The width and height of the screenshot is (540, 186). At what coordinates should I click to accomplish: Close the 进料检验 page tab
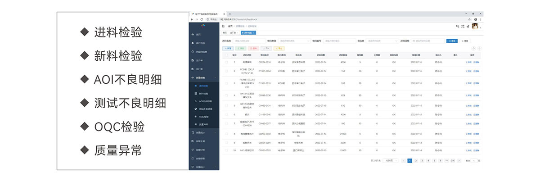(x=253, y=32)
